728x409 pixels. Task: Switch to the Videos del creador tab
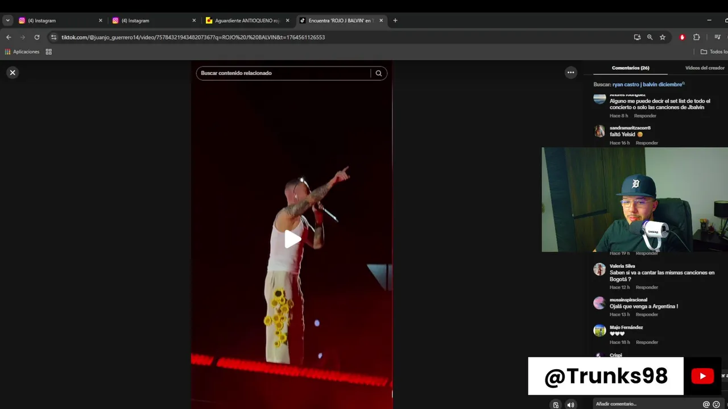tap(705, 68)
